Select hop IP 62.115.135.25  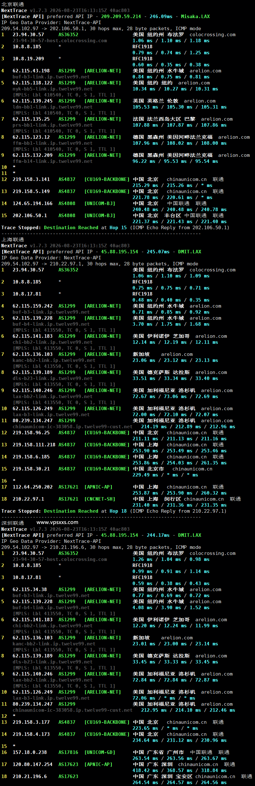point(31,119)
